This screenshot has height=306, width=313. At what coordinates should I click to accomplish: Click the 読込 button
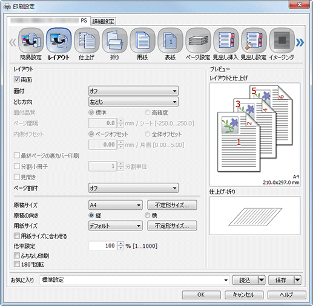pyautogui.click(x=245, y=280)
